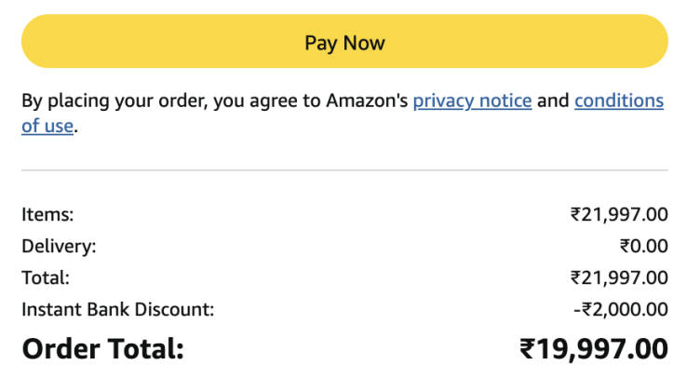This screenshot has height=391, width=700.
Task: Click the rupee symbol in the Order Total amount
Action: (527, 348)
